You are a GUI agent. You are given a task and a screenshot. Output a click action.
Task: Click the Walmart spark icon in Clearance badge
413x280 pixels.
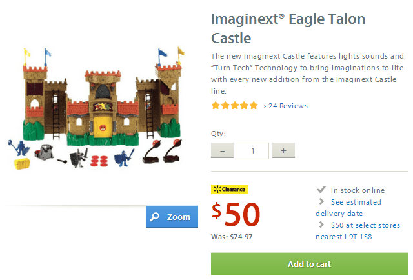click(218, 189)
